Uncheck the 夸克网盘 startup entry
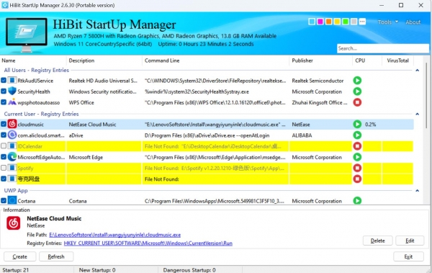The image size is (432, 273). click(x=4, y=179)
